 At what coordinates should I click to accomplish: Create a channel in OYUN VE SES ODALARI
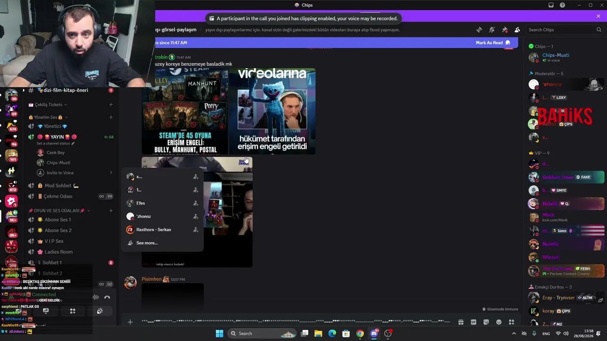111,211
